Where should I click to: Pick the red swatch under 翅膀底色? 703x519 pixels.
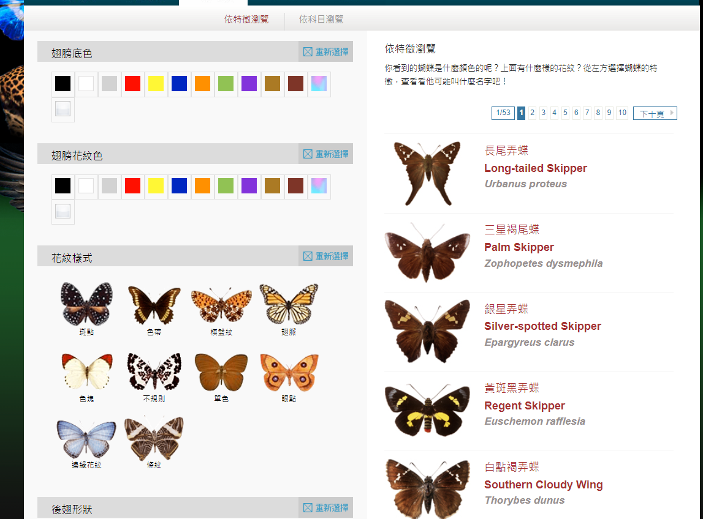(x=133, y=84)
